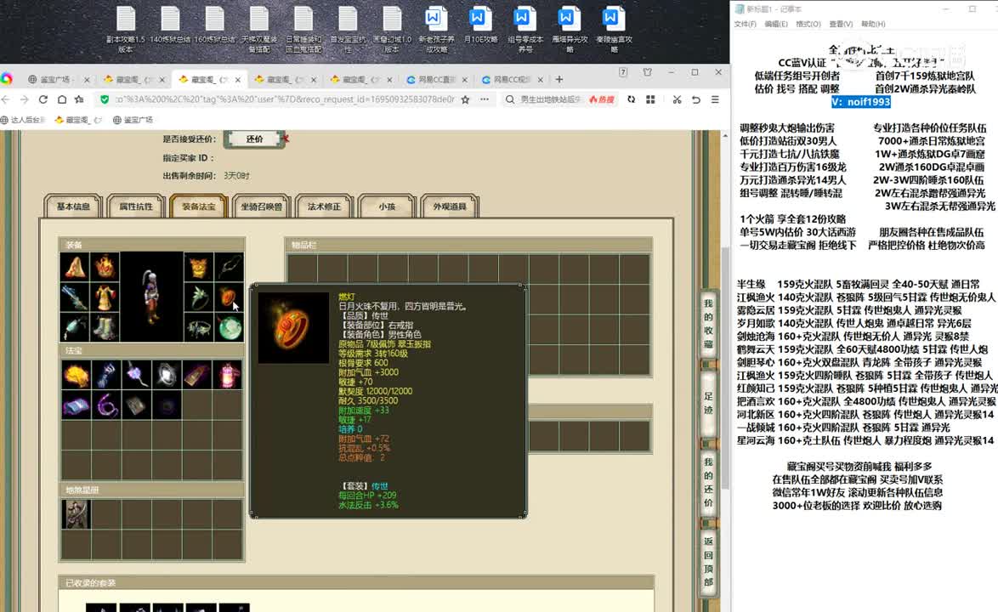998x612 pixels.
Task: Open 足迹 side button
Action: (708, 403)
